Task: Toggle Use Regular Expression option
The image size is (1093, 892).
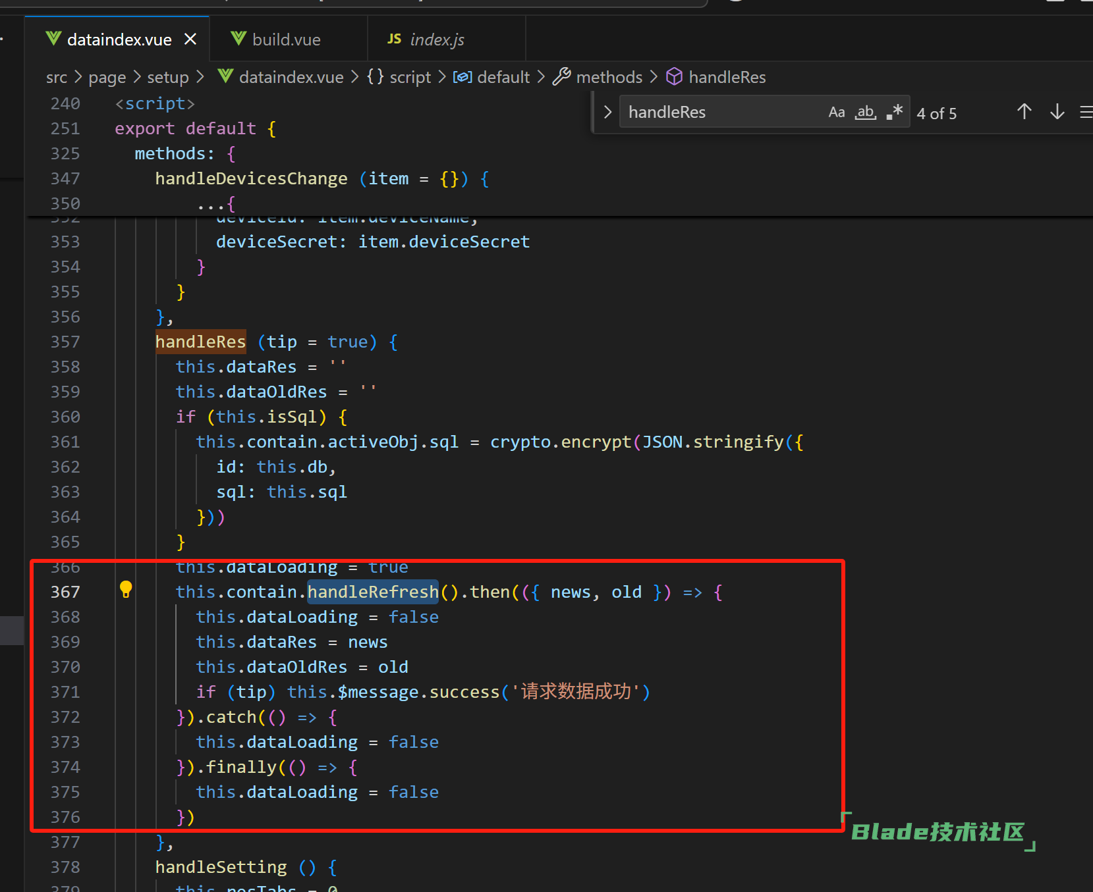Action: (894, 112)
